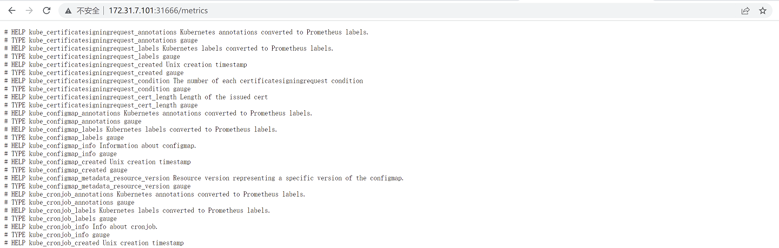This screenshot has width=779, height=248.
Task: Bookmark this page with the star
Action: (763, 11)
